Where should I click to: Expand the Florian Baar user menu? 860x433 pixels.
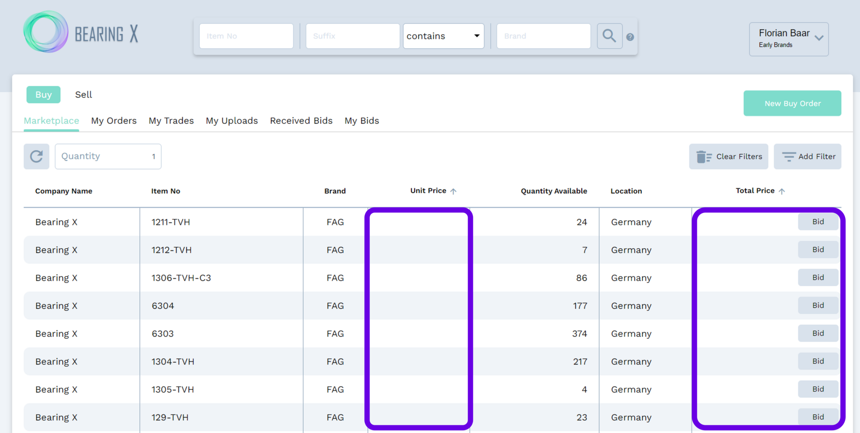(789, 39)
